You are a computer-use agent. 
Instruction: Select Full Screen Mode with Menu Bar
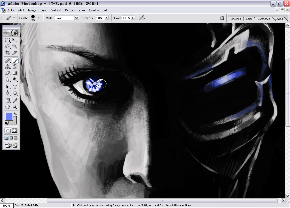pyautogui.click(x=11, y=138)
